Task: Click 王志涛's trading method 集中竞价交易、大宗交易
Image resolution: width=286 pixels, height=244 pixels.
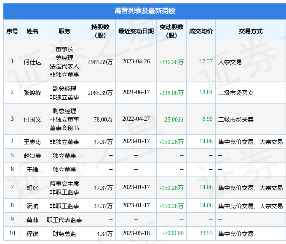Action: pyautogui.click(x=251, y=142)
